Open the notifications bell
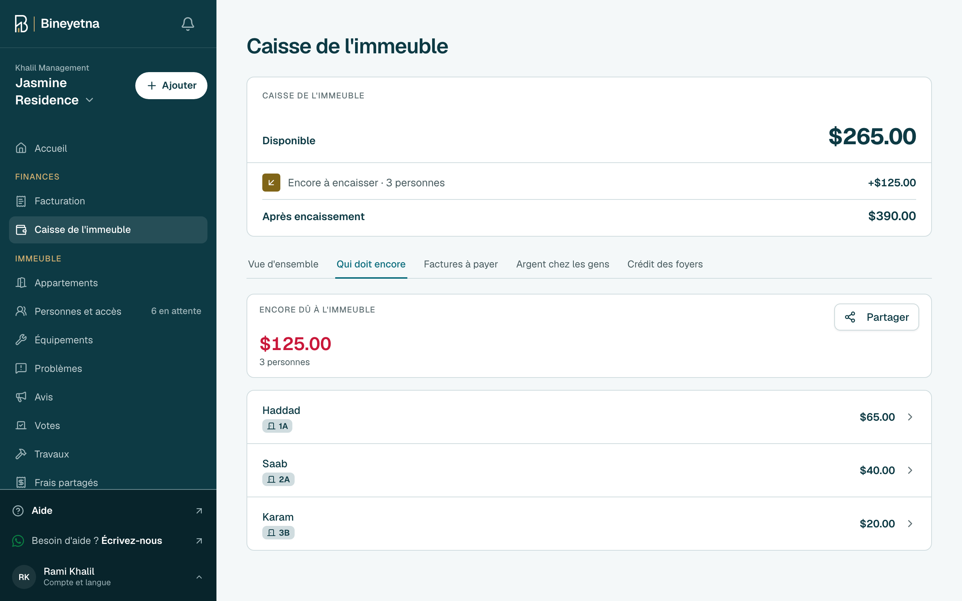Image resolution: width=962 pixels, height=601 pixels. pyautogui.click(x=188, y=24)
